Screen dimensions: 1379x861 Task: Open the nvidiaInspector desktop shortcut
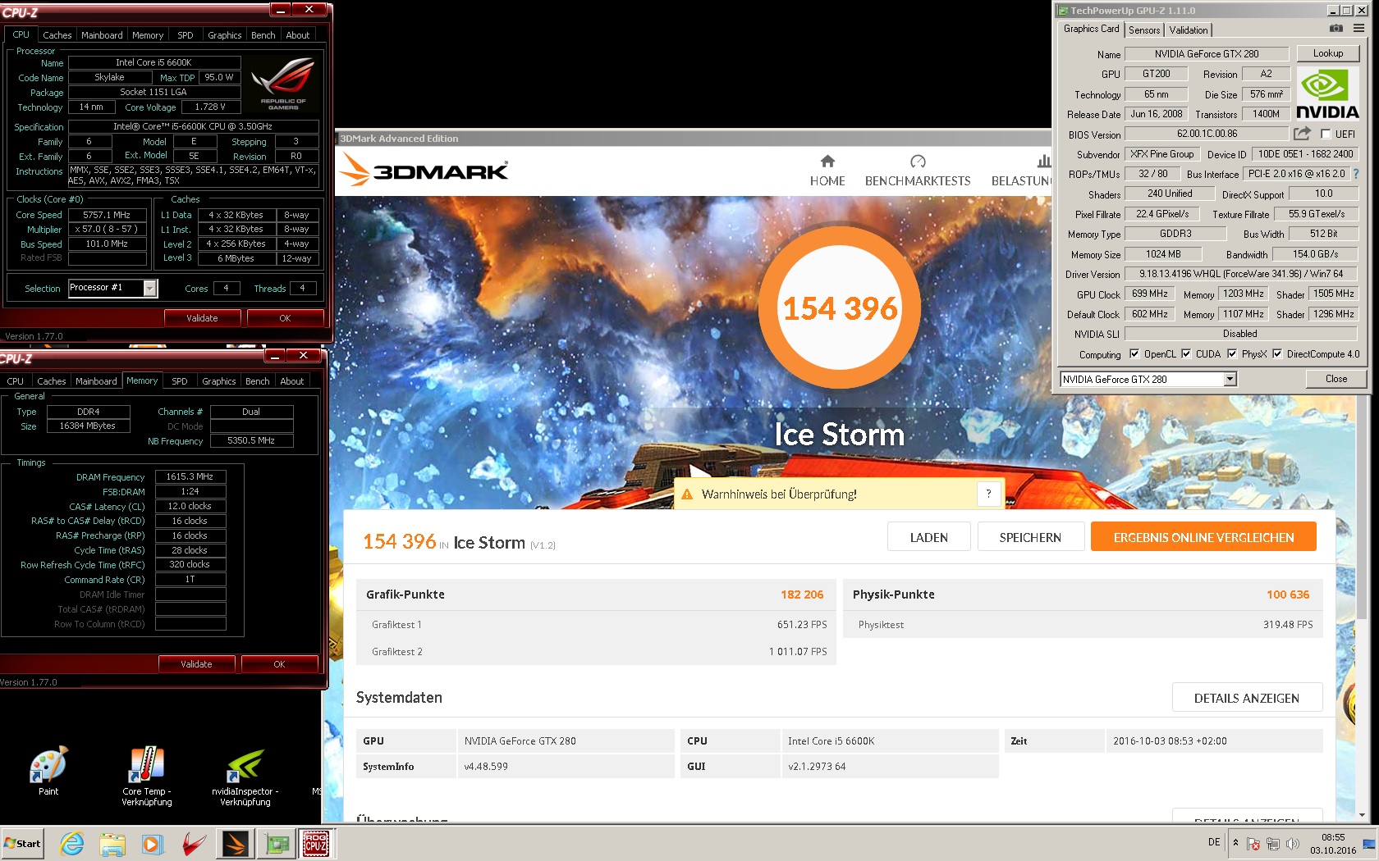pos(245,776)
